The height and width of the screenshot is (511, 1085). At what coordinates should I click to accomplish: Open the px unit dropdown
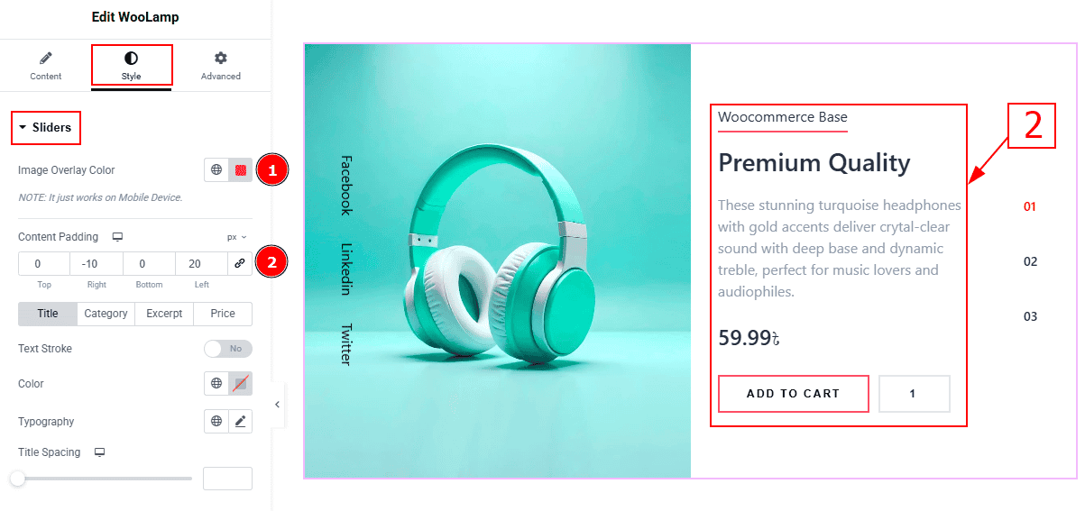coord(237,237)
